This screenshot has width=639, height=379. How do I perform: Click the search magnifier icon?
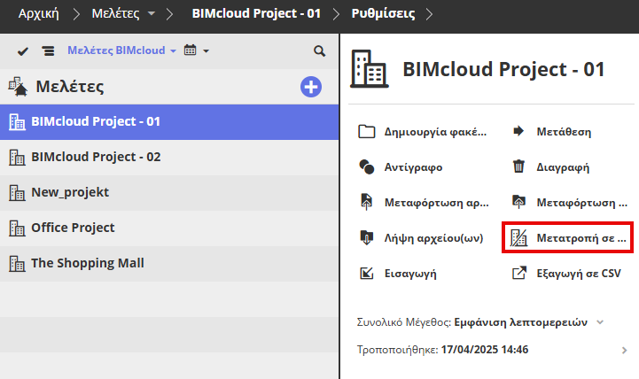coord(319,50)
